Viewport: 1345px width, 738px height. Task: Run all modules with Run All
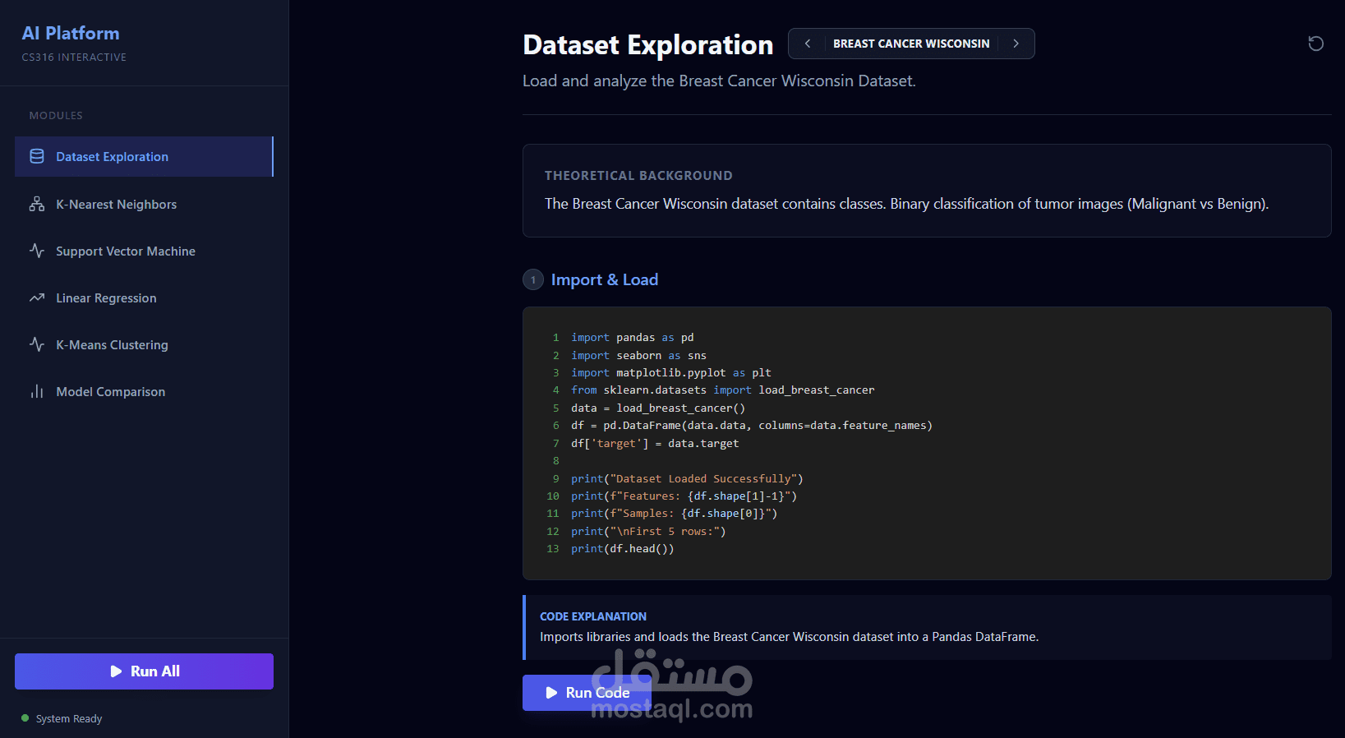click(144, 671)
